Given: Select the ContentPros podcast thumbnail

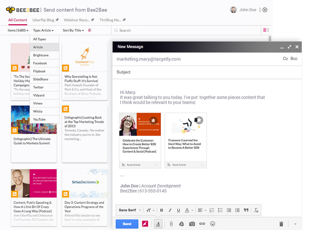Looking at the screenshot, I should pos(85,57).
